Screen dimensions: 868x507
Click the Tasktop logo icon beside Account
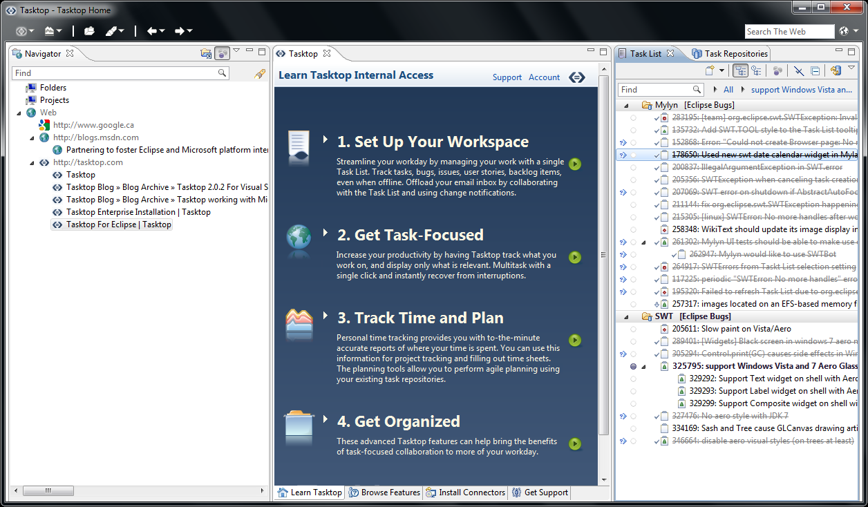point(577,77)
